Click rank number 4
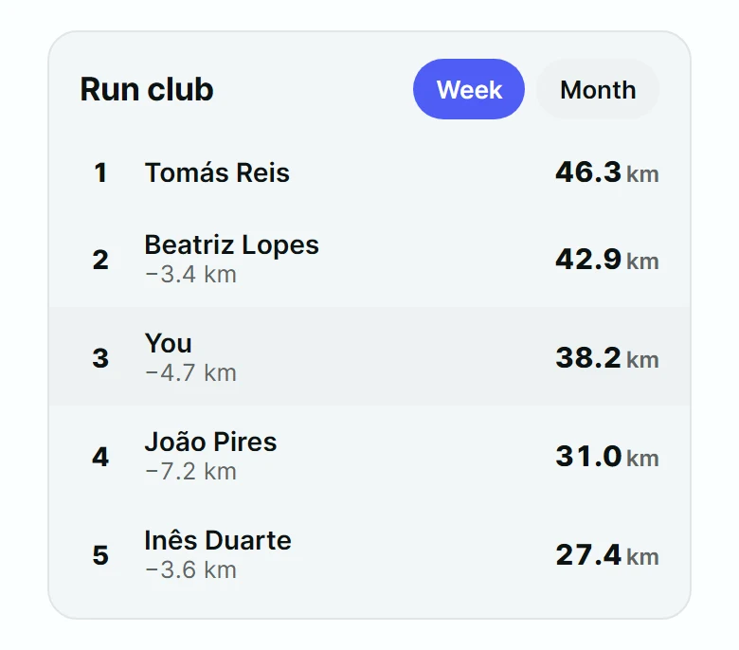This screenshot has height=650, width=739. pyautogui.click(x=100, y=457)
